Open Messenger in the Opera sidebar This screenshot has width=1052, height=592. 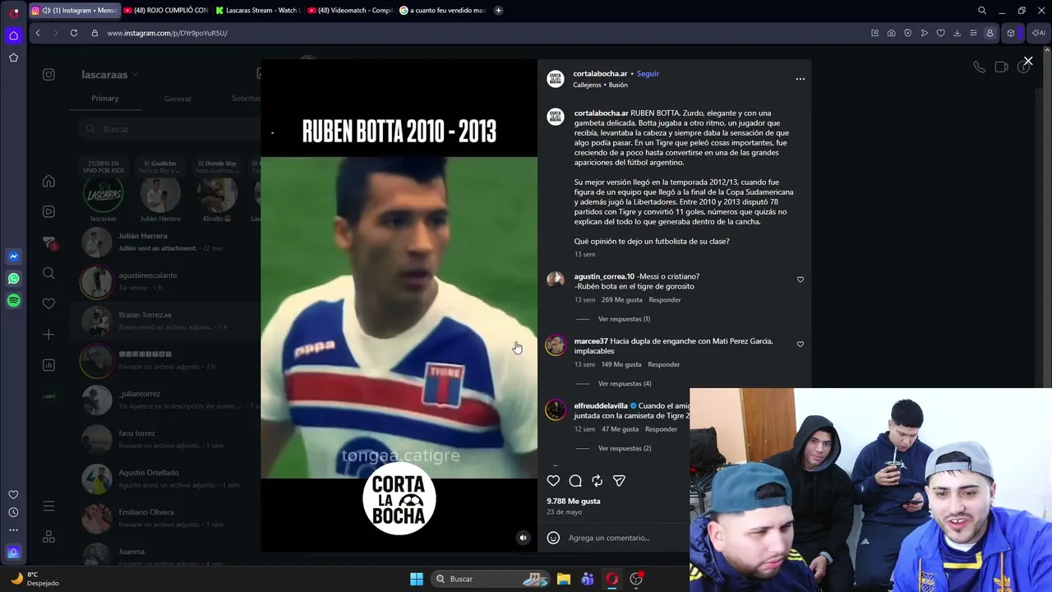coord(14,257)
